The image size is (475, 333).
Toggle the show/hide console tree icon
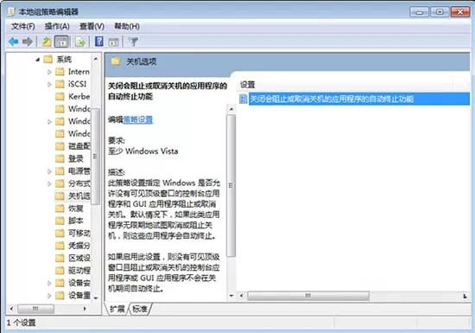coord(62,42)
